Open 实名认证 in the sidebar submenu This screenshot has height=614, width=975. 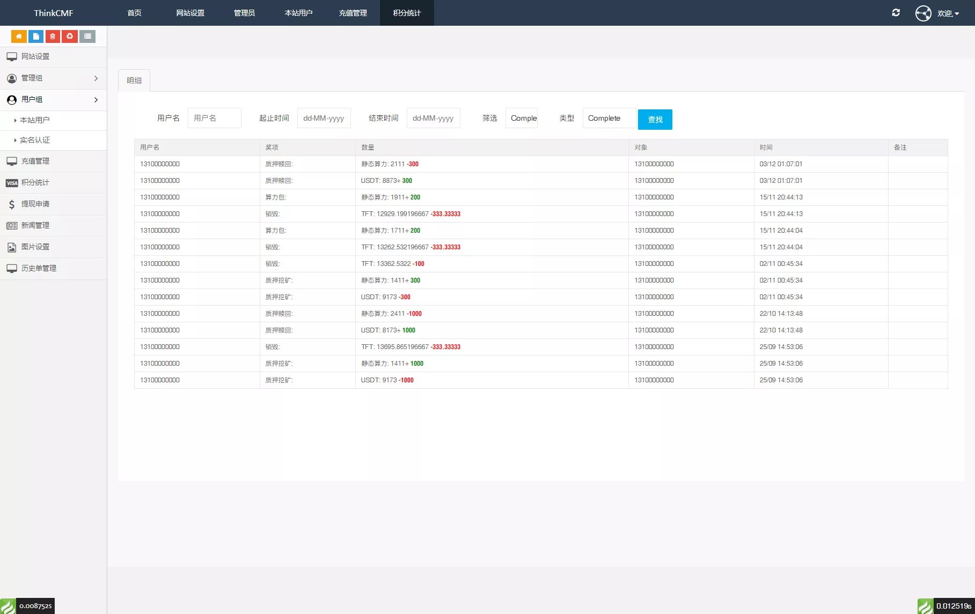coord(35,140)
